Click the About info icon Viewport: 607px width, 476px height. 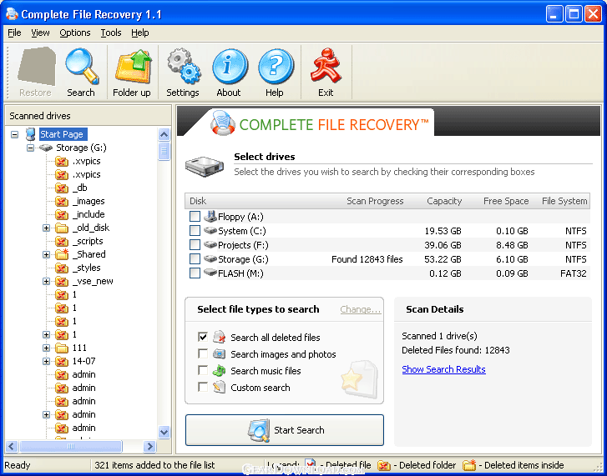230,67
